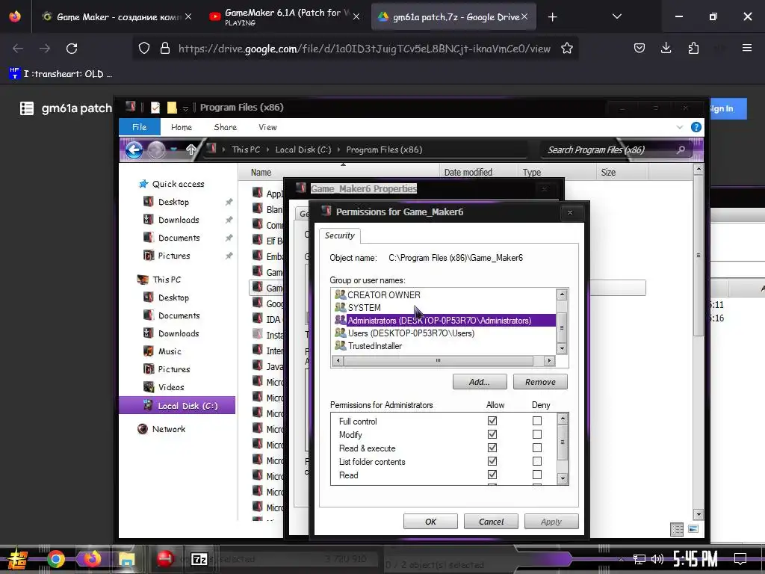Open a new browser tab
The image size is (765, 574).
(x=552, y=17)
